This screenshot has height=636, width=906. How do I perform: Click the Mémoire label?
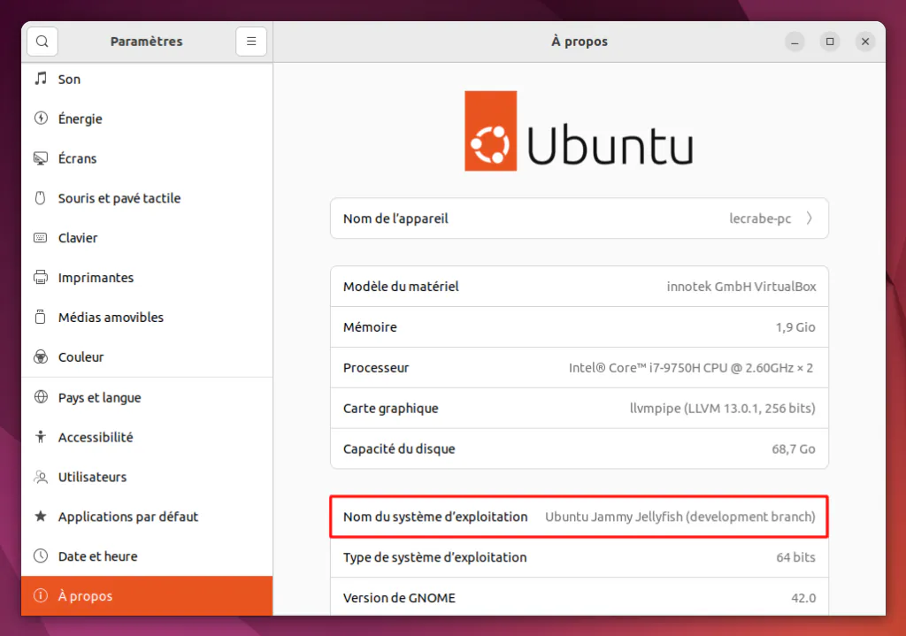[370, 327]
